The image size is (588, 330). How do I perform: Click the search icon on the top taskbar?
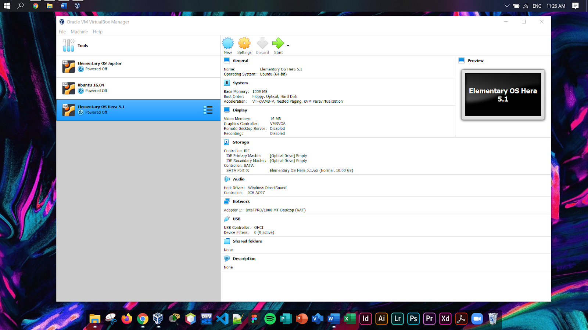point(21,6)
